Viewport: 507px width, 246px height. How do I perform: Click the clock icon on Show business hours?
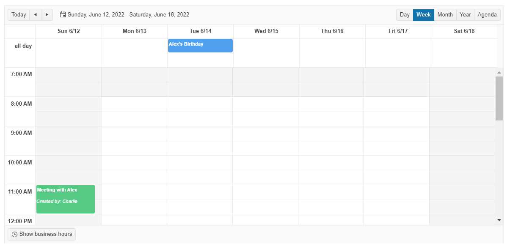point(14,234)
